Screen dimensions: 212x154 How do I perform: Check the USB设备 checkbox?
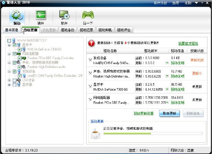[x=14, y=80]
